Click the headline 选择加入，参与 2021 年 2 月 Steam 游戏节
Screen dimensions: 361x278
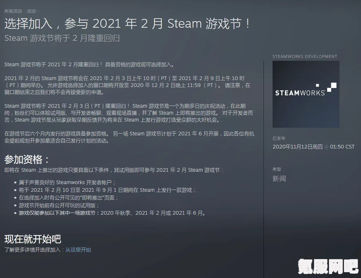tap(127, 24)
